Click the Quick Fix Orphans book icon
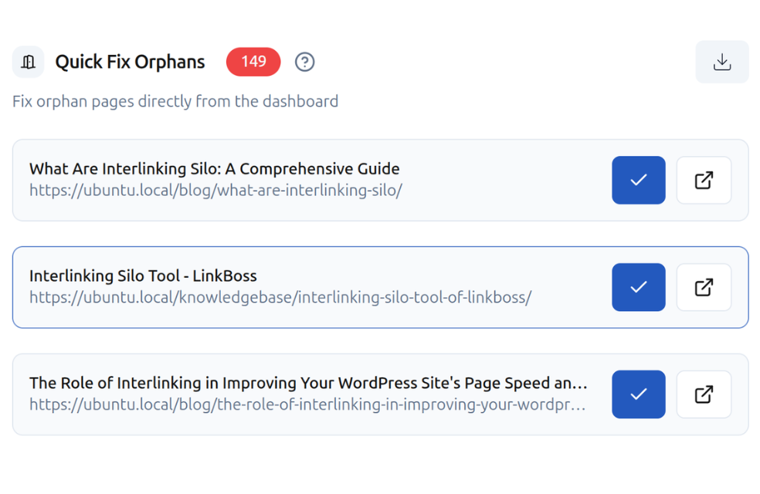 pos(28,62)
